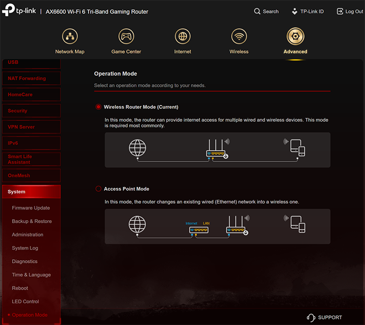
Task: Open the Game Center controller icon
Action: [126, 36]
